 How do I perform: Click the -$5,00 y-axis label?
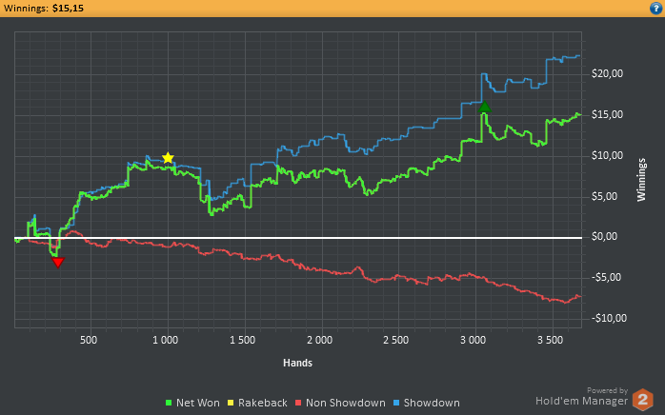tap(606, 277)
